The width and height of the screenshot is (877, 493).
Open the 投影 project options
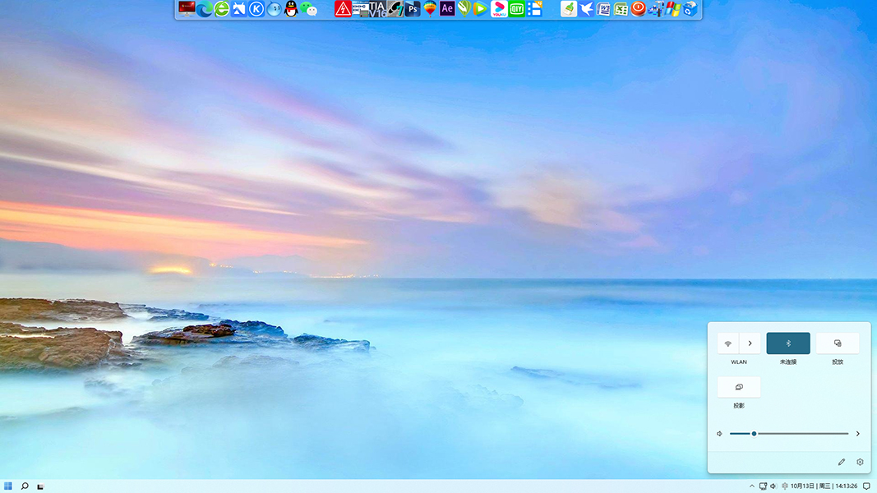pyautogui.click(x=739, y=387)
